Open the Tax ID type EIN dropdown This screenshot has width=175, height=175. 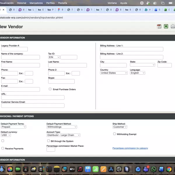coord(54,57)
